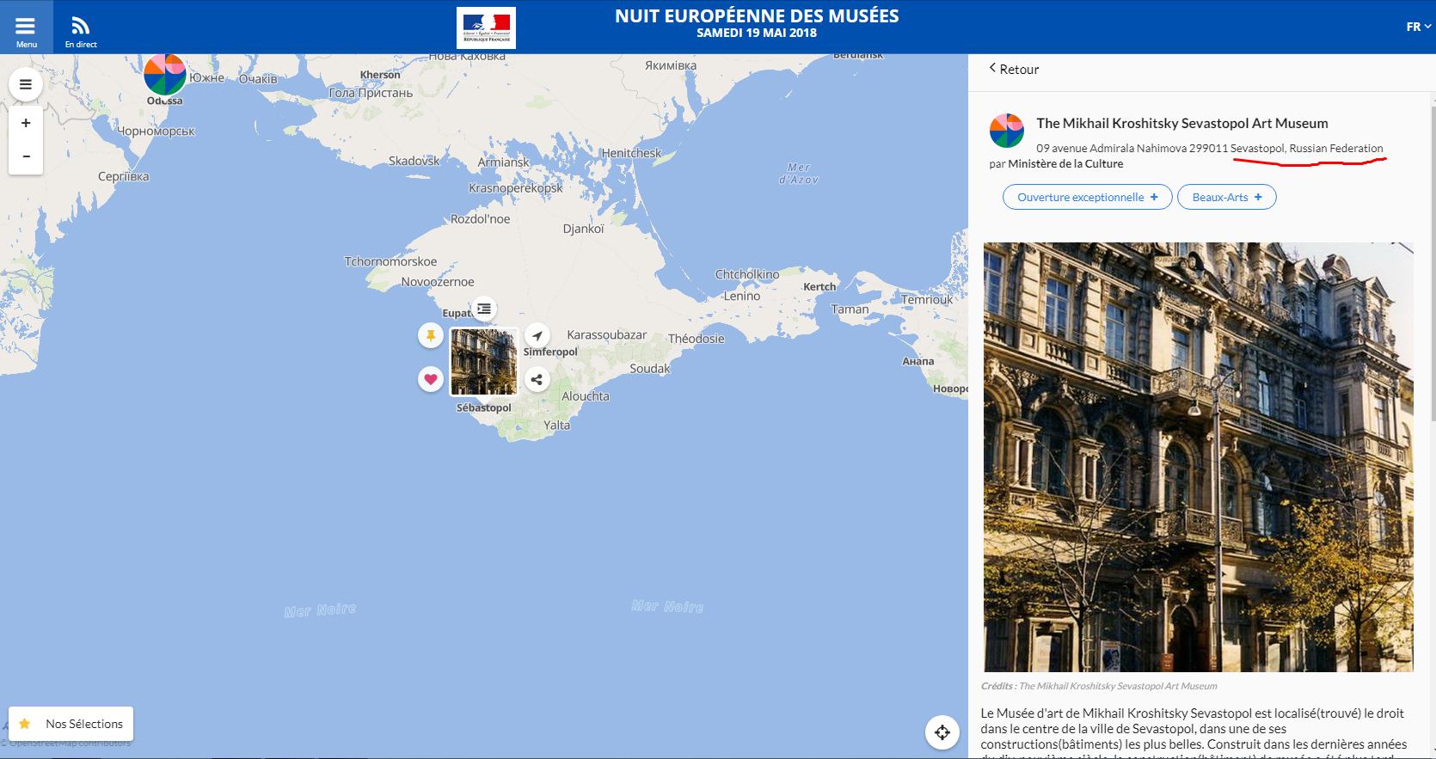Open Nos Sélections favorites panel
This screenshot has height=759, width=1436.
(x=71, y=724)
